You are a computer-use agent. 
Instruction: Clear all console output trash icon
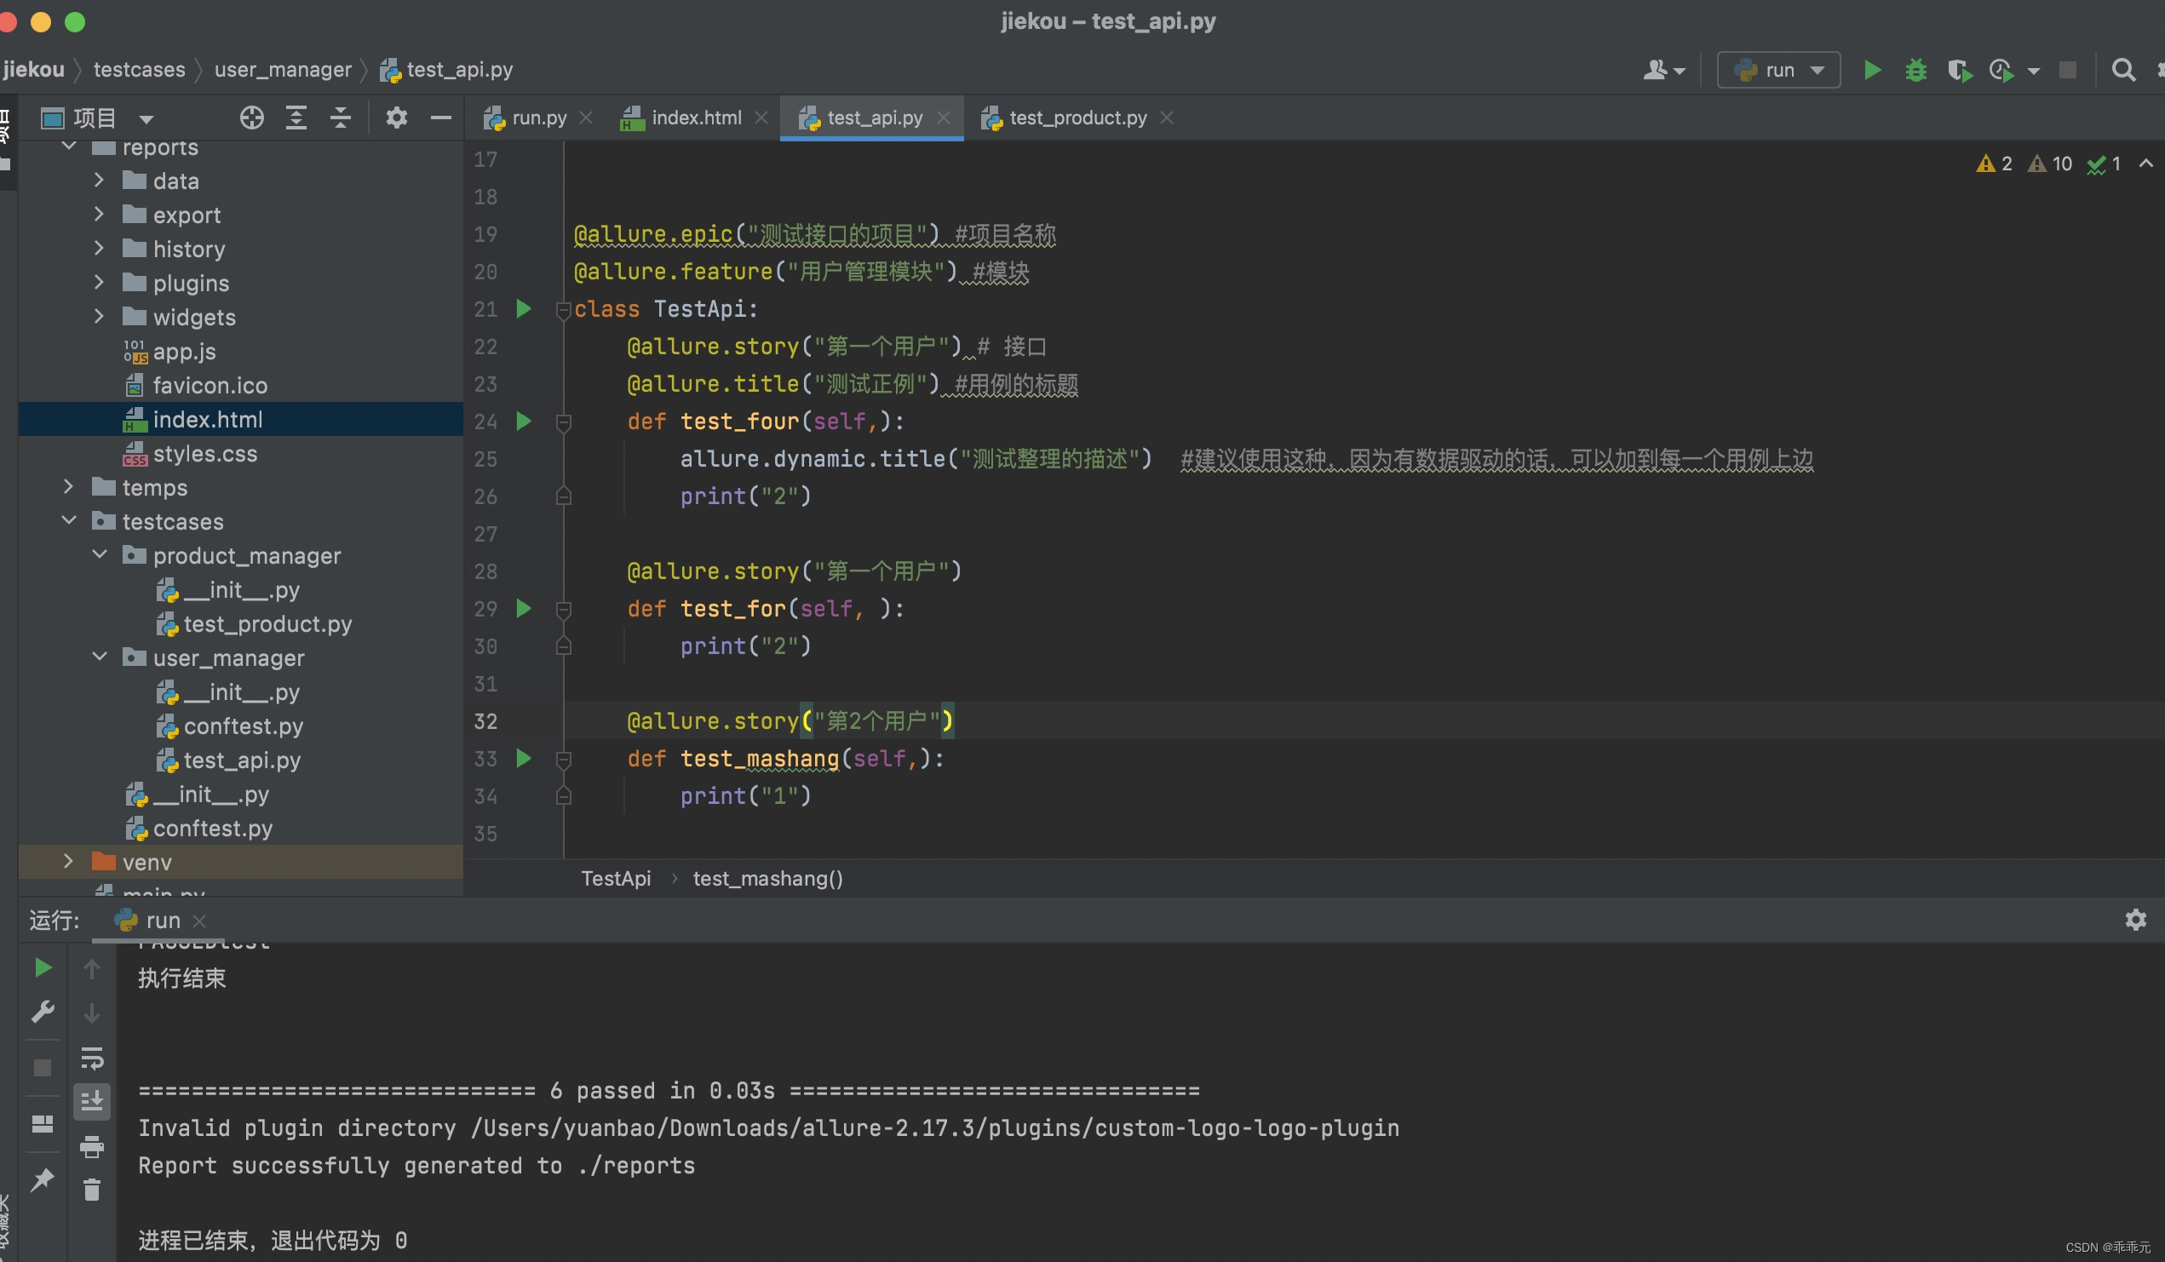pyautogui.click(x=92, y=1190)
